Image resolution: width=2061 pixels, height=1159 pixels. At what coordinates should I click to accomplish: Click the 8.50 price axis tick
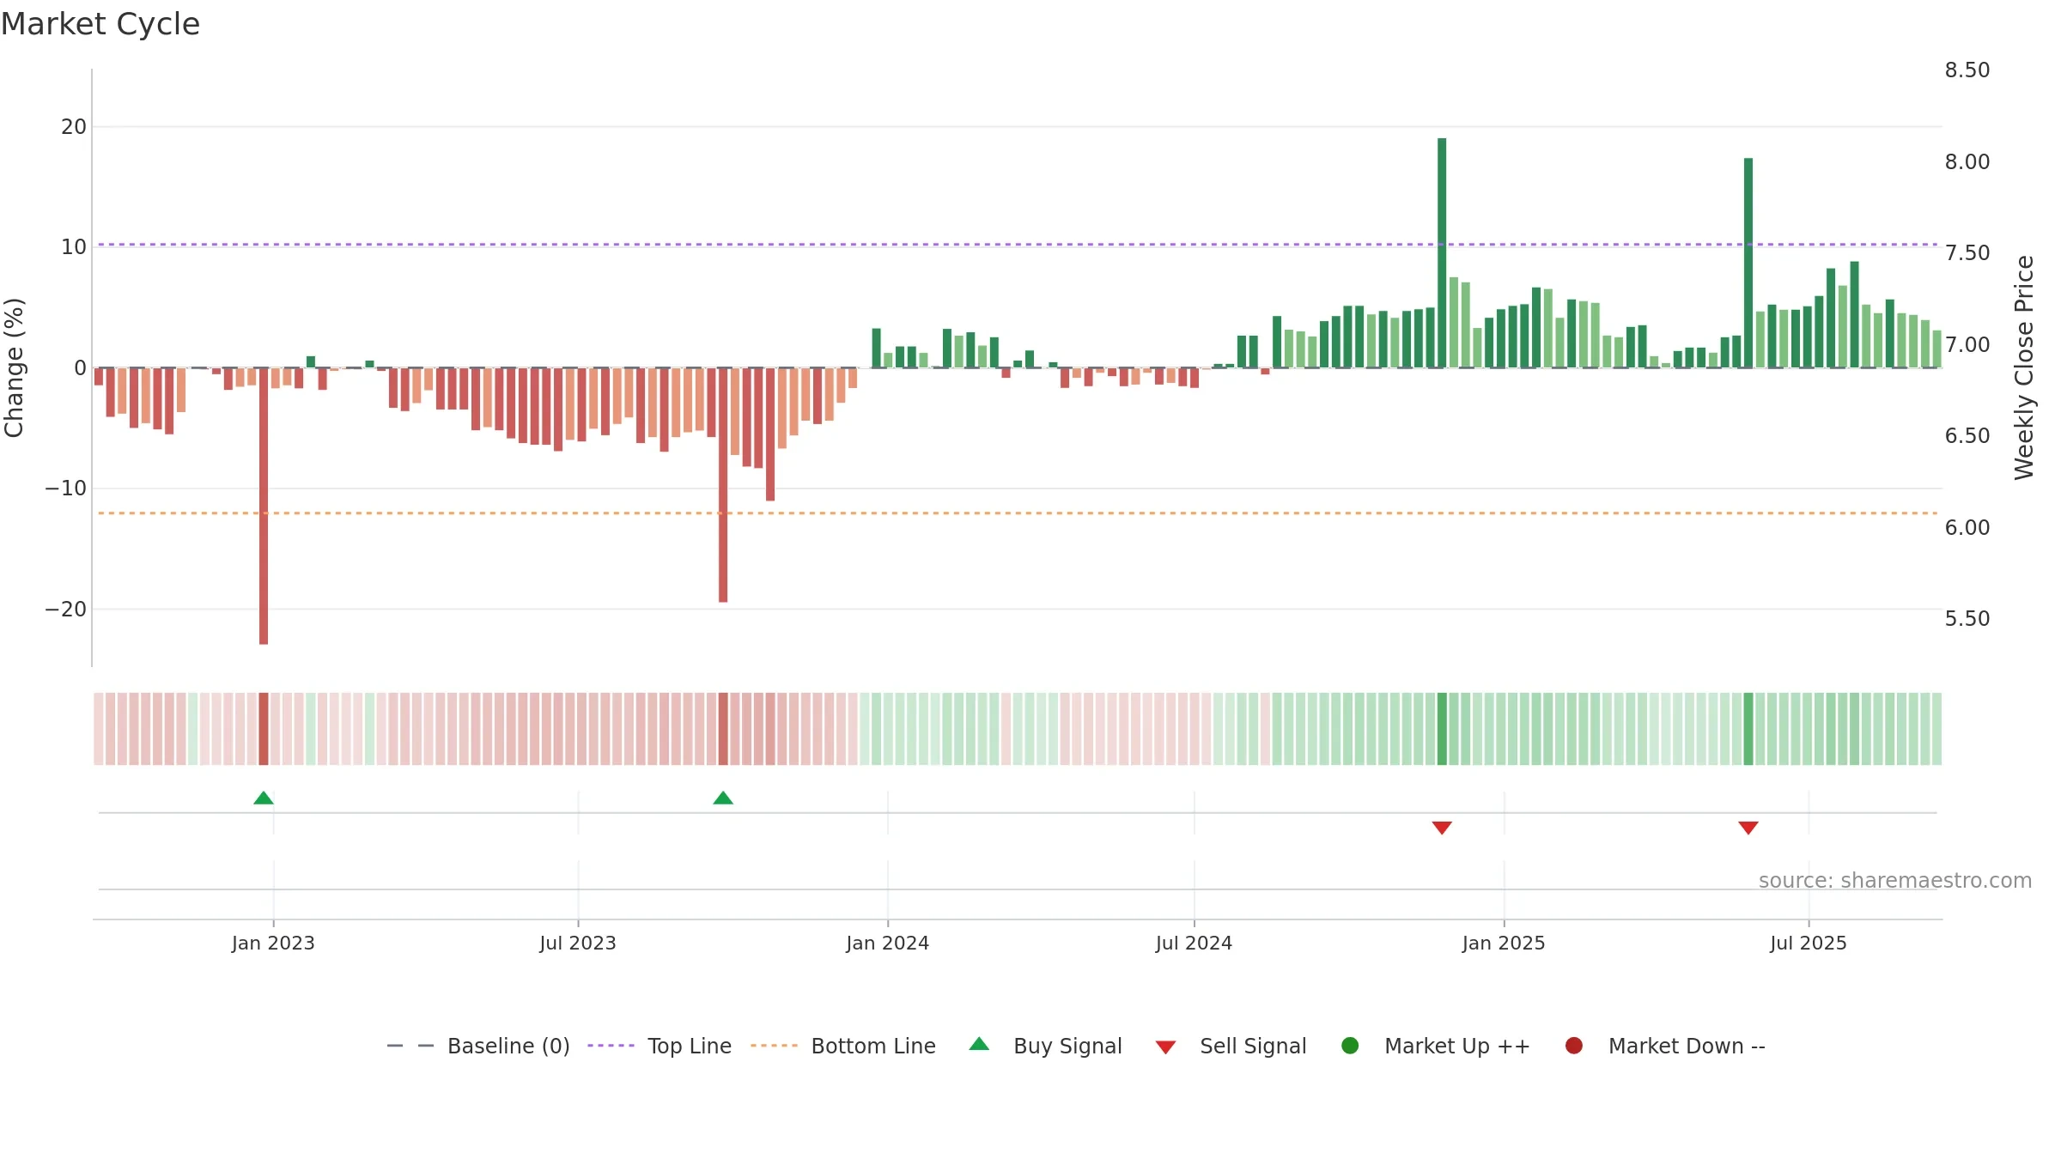(x=1967, y=70)
